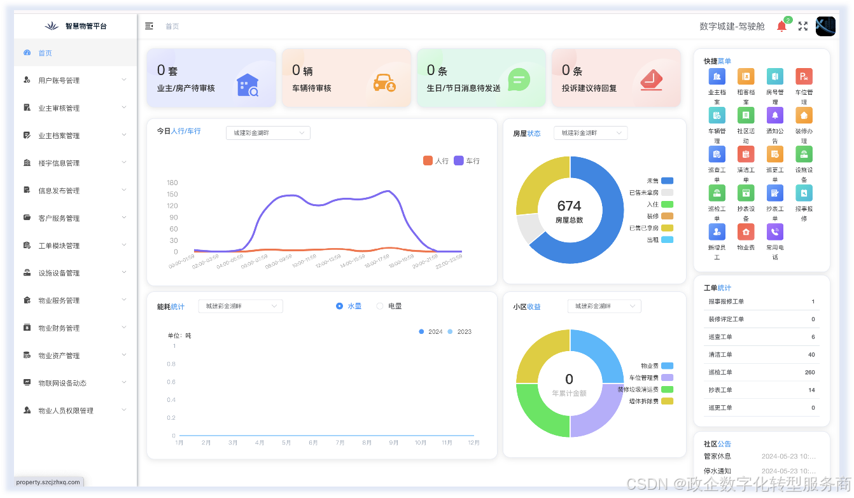Expand 物业财务管理 using its chevron
Viewport: 854px width, 498px height.
click(x=124, y=328)
